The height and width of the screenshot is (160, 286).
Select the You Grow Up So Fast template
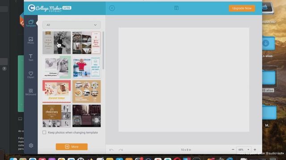pyautogui.click(x=86, y=67)
